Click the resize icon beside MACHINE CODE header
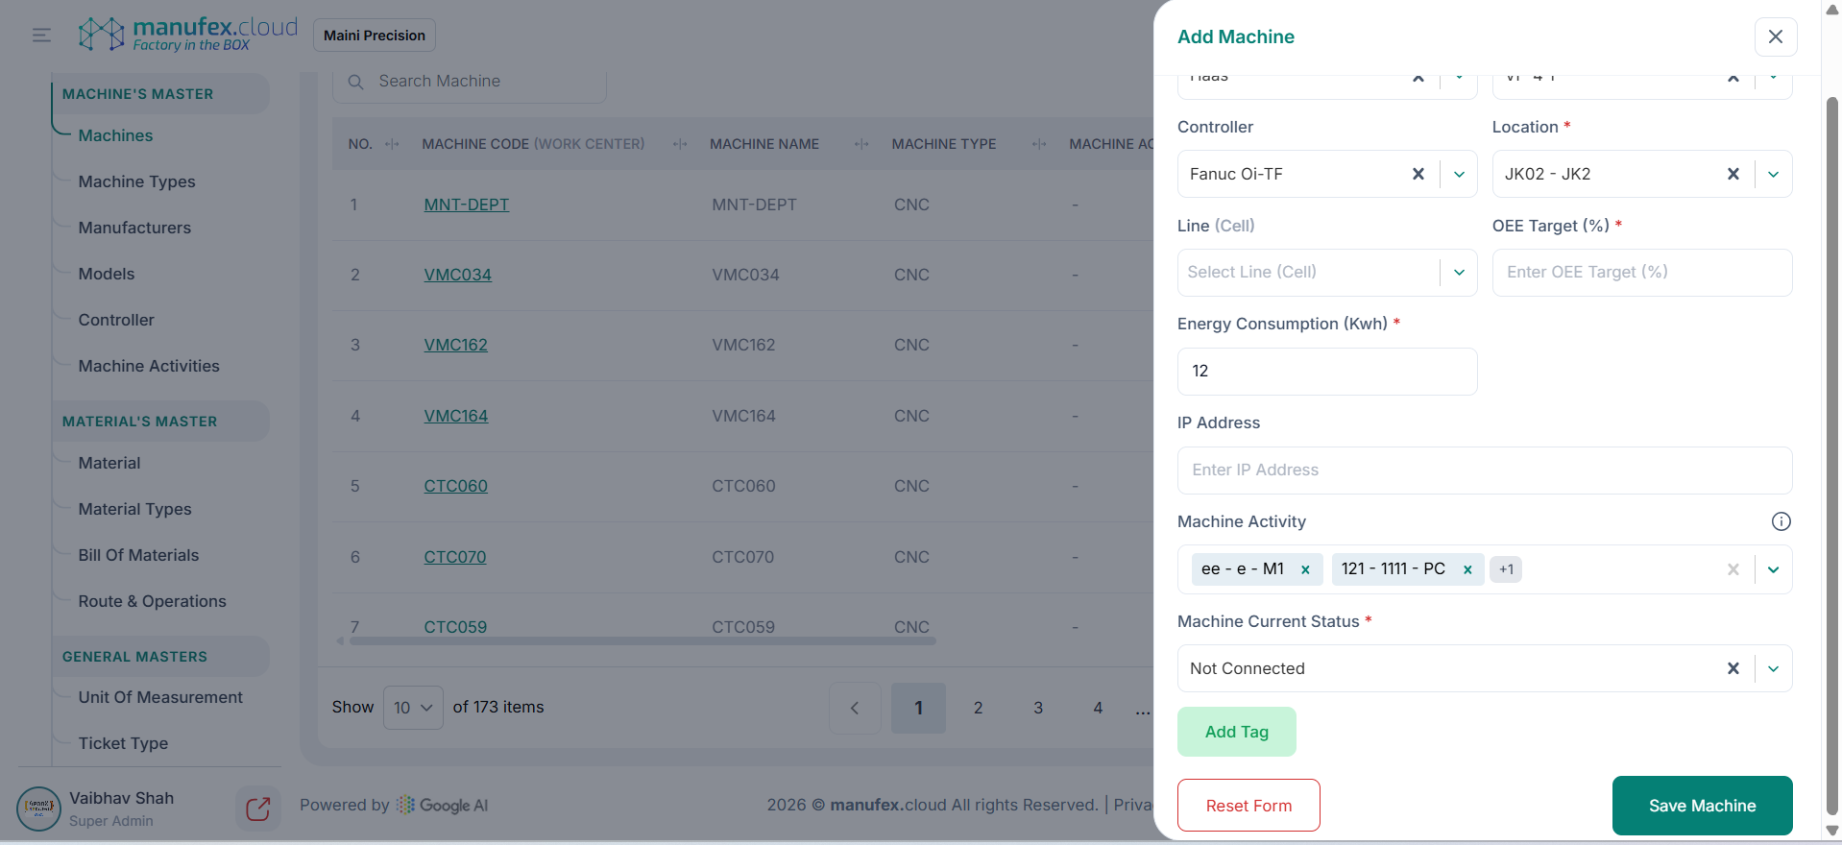This screenshot has height=845, width=1842. click(680, 144)
